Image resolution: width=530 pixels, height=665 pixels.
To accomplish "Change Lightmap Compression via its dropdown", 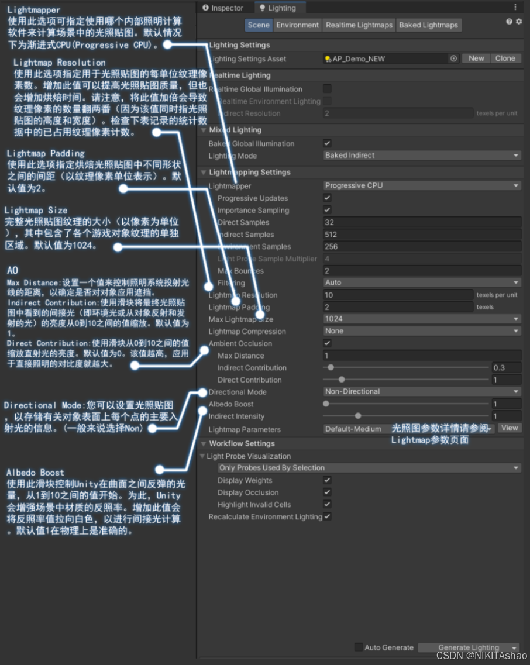I will pyautogui.click(x=420, y=331).
